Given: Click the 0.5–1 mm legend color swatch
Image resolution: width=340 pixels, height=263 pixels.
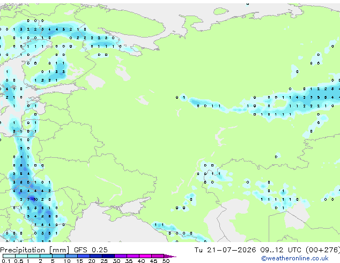Looking at the screenshot, I should point(21,256).
